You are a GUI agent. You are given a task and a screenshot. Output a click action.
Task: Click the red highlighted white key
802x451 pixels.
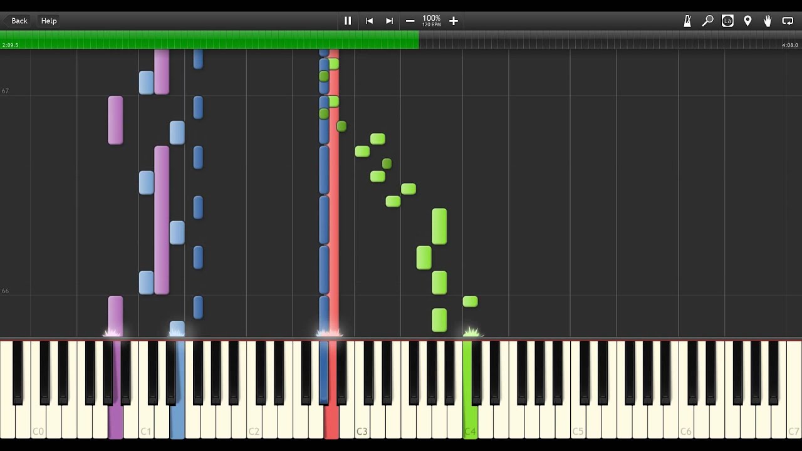(331, 420)
